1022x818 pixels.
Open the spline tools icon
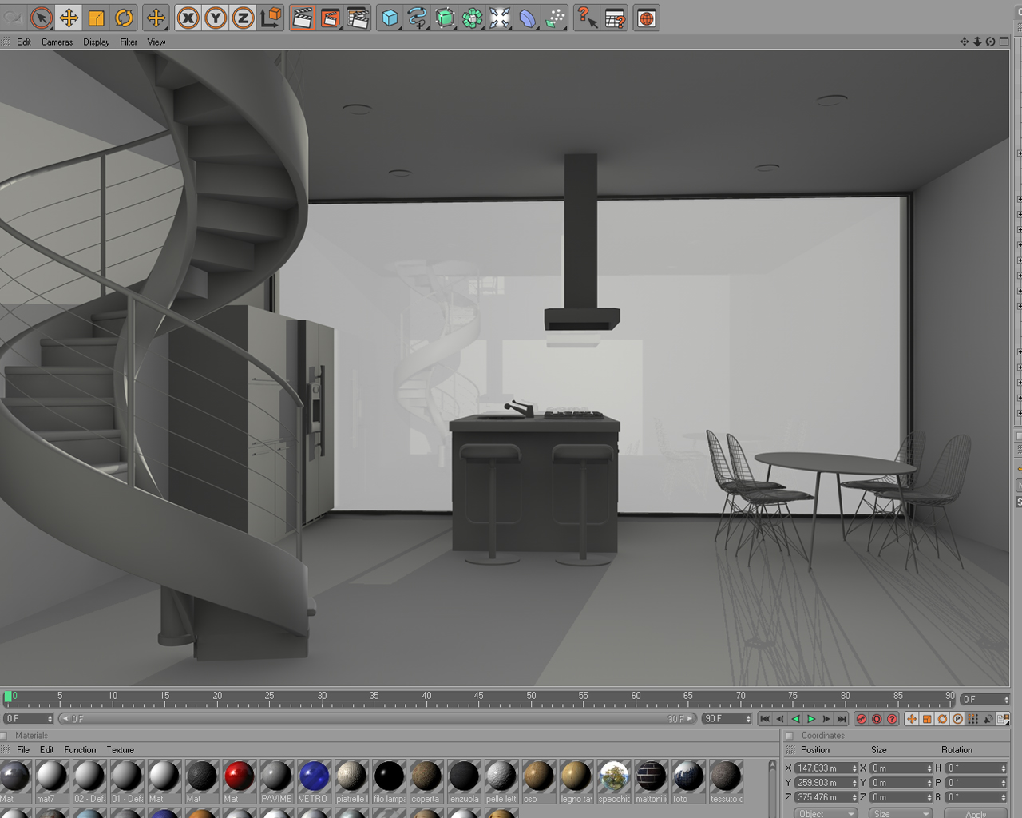click(x=417, y=17)
